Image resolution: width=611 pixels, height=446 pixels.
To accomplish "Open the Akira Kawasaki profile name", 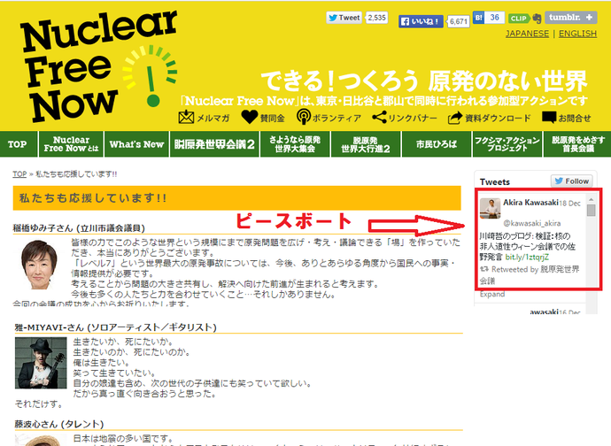I will [530, 203].
